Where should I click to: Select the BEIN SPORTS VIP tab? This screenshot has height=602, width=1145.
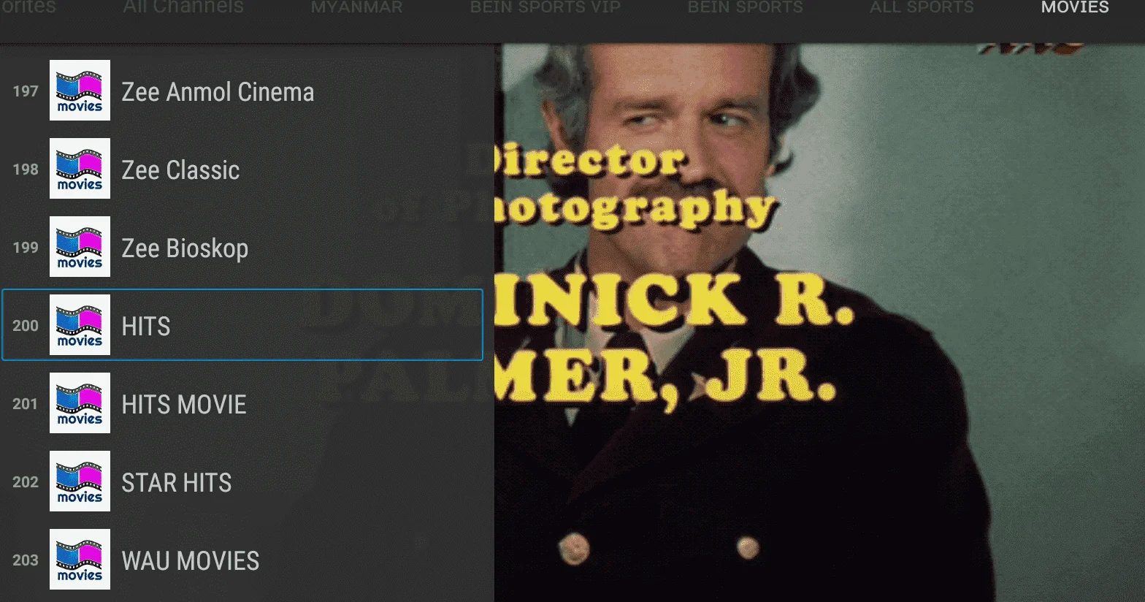coord(545,7)
